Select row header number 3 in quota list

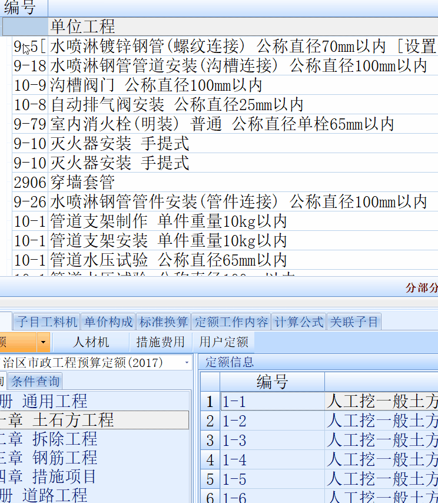click(x=210, y=440)
